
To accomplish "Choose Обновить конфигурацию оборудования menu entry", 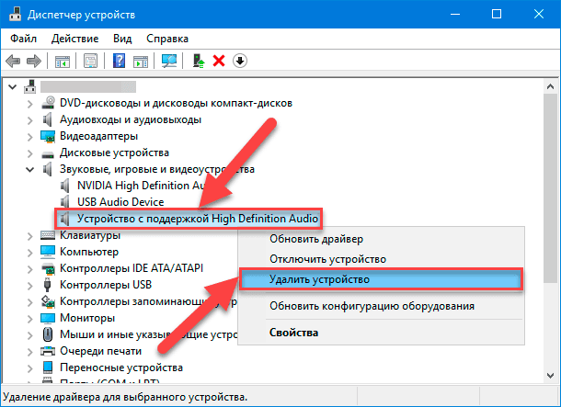I will coord(381,306).
